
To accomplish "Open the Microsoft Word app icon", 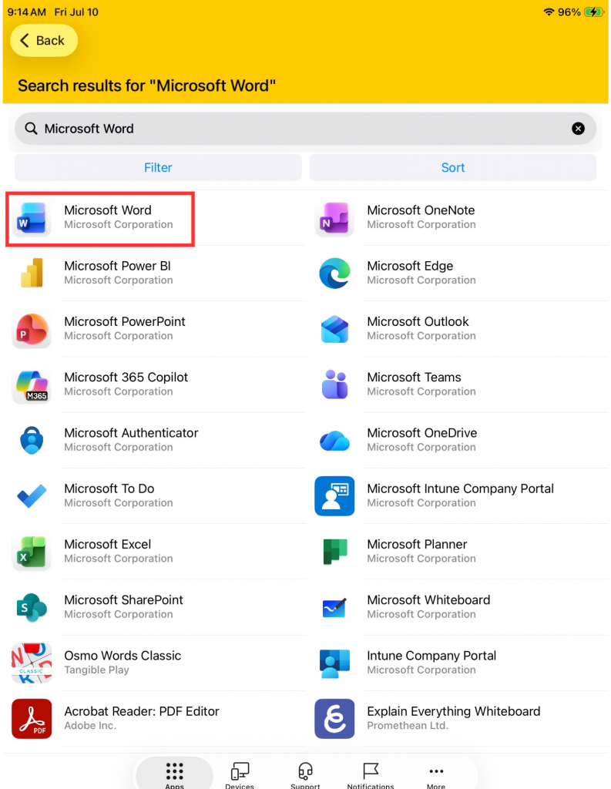I will coord(32,218).
